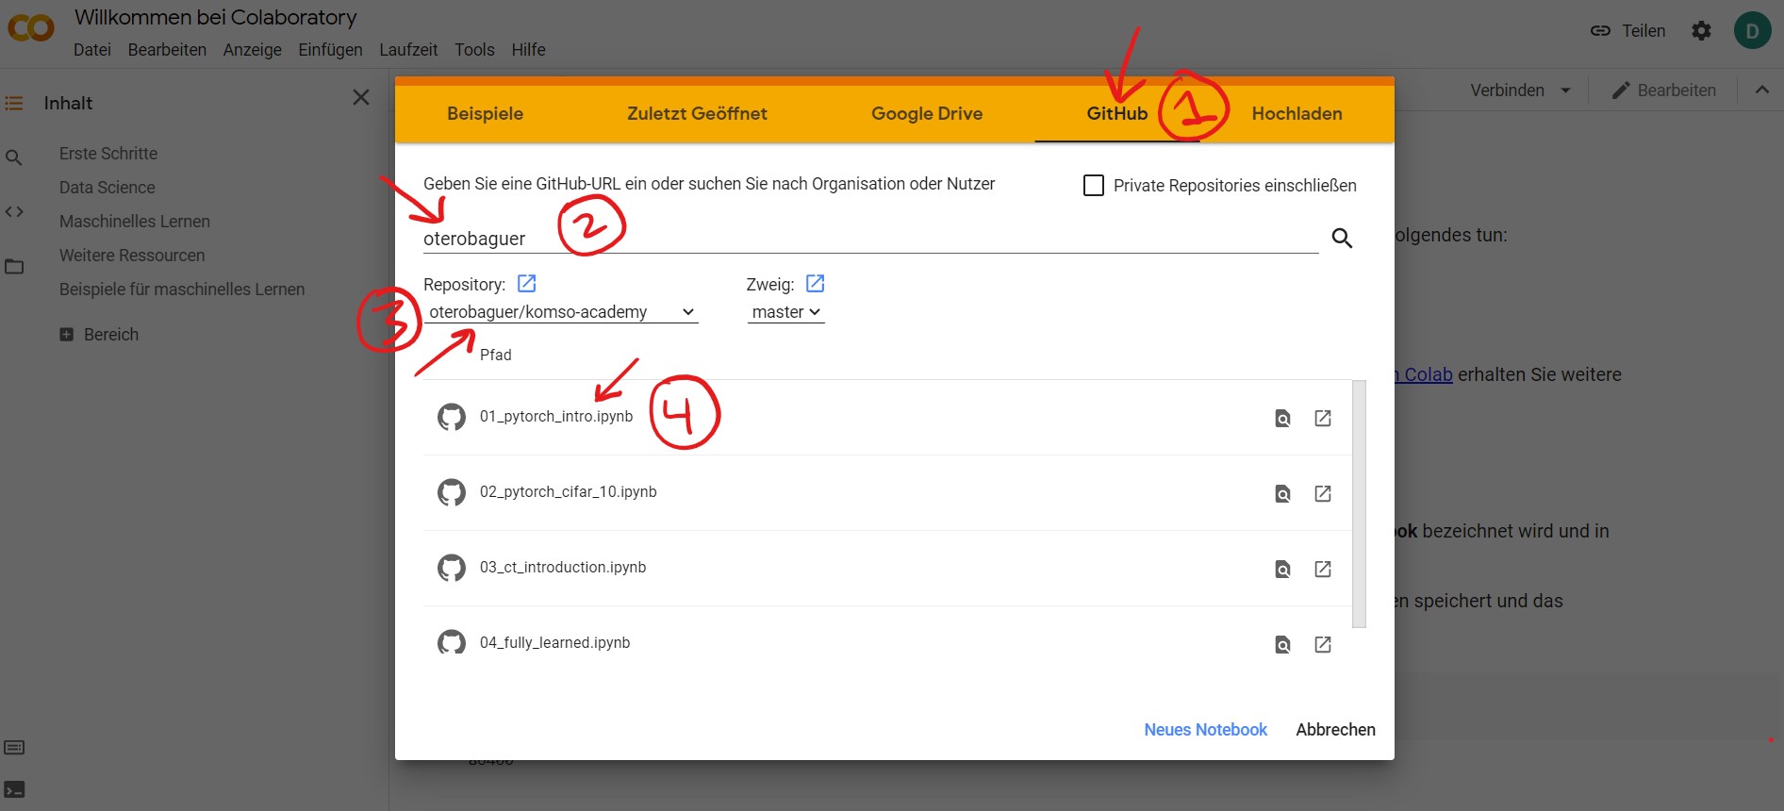The height and width of the screenshot is (811, 1784).
Task: Open 01_pytorch_intro.ipynb in new tab icon
Action: pos(1323,418)
